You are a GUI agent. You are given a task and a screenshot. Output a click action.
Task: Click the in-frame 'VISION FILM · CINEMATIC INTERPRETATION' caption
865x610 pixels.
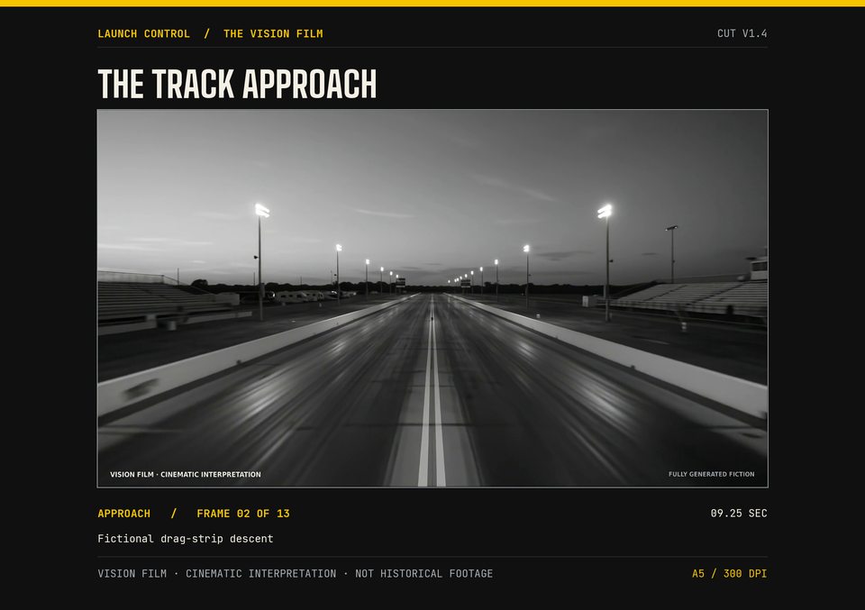coord(186,474)
